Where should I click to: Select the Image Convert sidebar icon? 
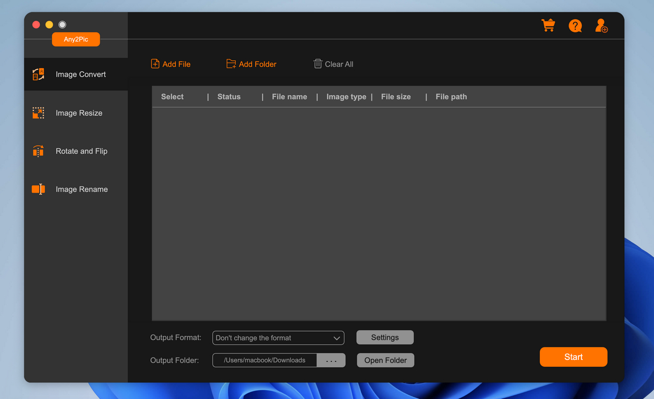pos(38,74)
